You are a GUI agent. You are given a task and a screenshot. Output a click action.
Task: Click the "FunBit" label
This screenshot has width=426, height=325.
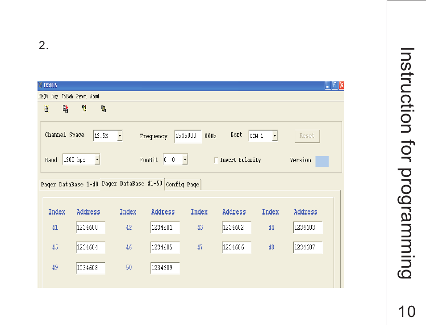[149, 160]
